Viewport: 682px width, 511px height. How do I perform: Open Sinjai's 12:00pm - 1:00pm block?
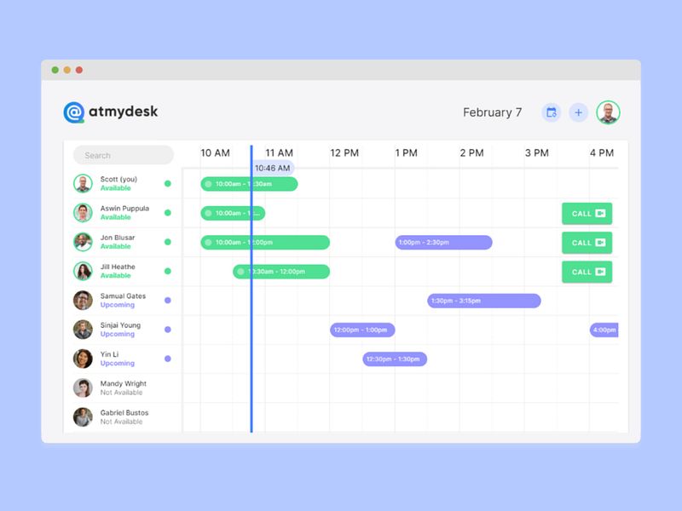pos(362,330)
